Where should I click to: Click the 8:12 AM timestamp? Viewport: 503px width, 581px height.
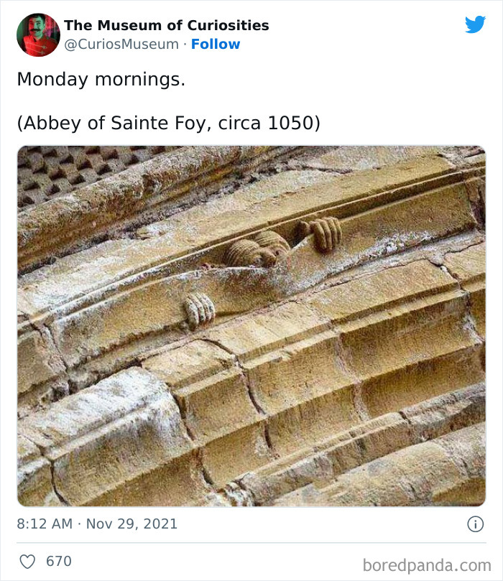pos(45,524)
